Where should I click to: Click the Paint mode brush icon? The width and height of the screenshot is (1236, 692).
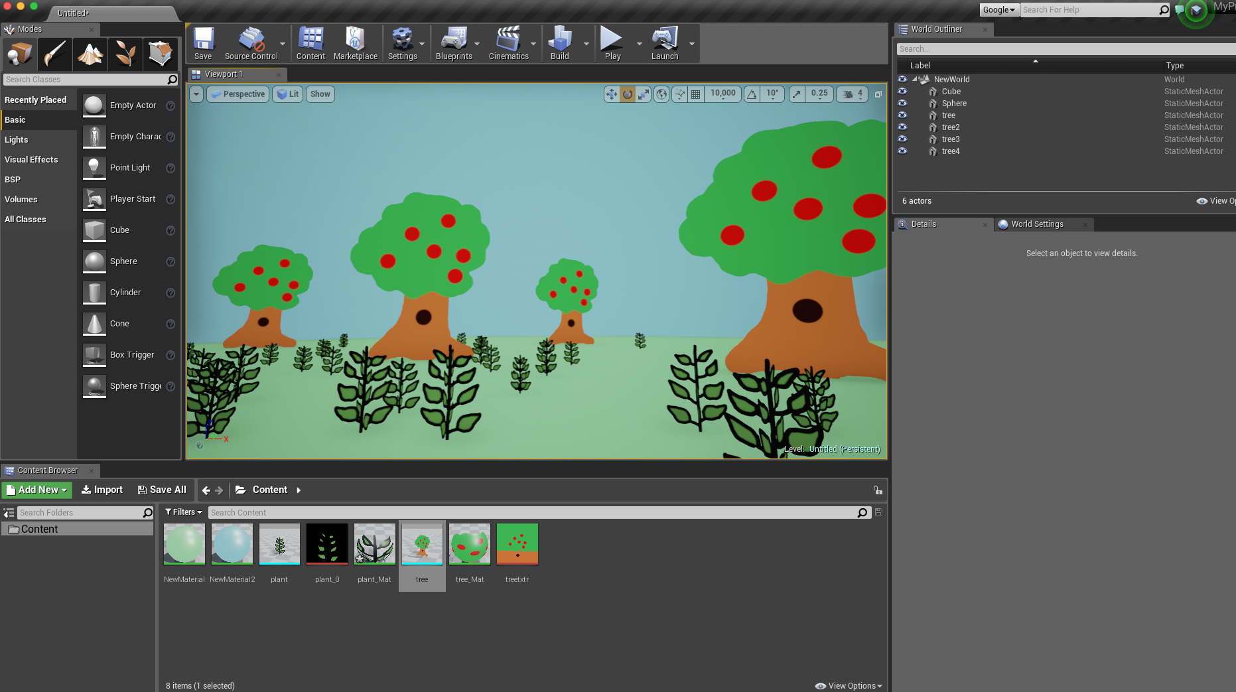pyautogui.click(x=55, y=54)
